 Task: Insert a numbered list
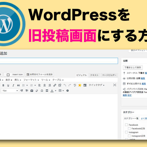32,85
